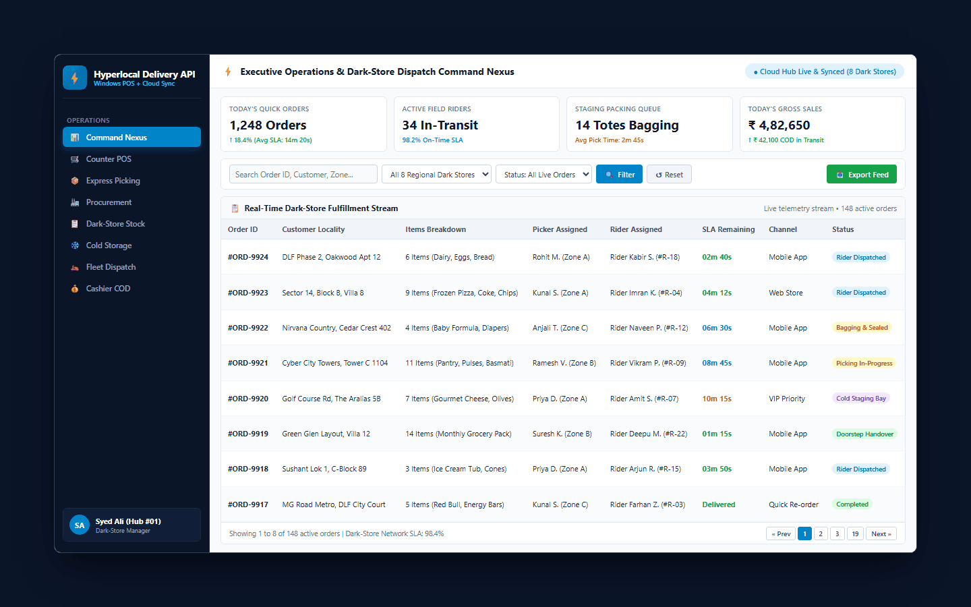
Task: Click the Completed status badge
Action: [x=852, y=504]
